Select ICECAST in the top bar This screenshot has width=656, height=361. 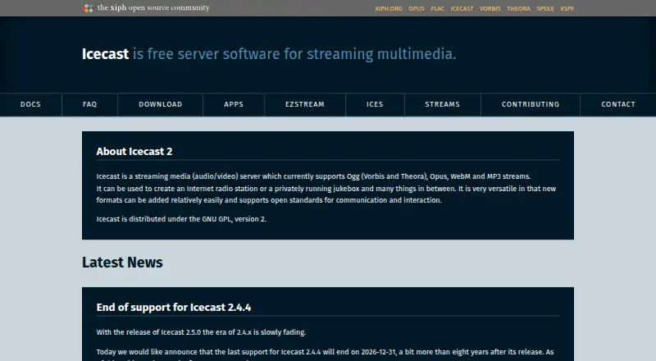pos(462,8)
